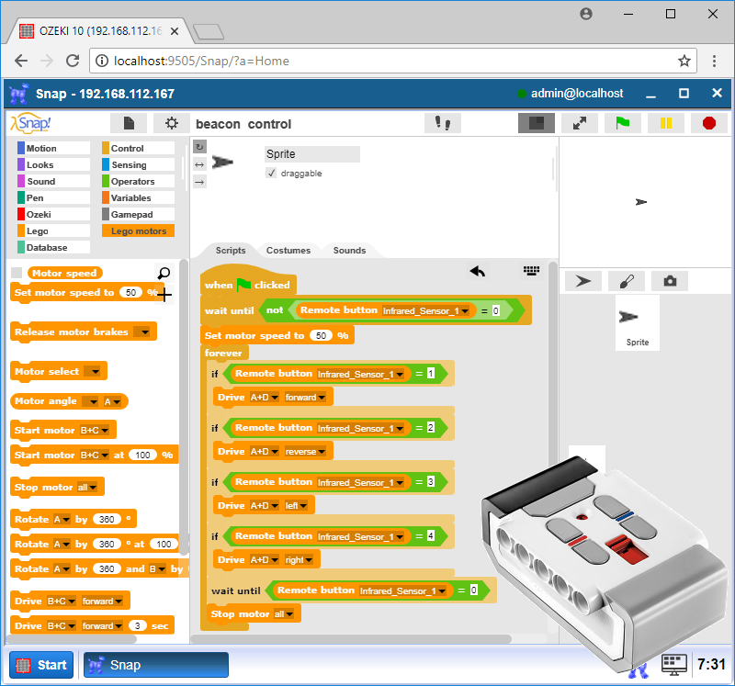Edit the sprite name field
Screen dimensions: 735x686
tap(311, 154)
